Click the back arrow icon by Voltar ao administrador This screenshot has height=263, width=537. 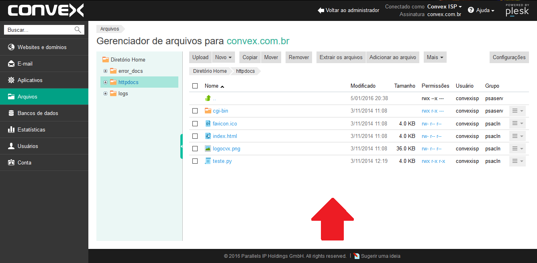[321, 10]
